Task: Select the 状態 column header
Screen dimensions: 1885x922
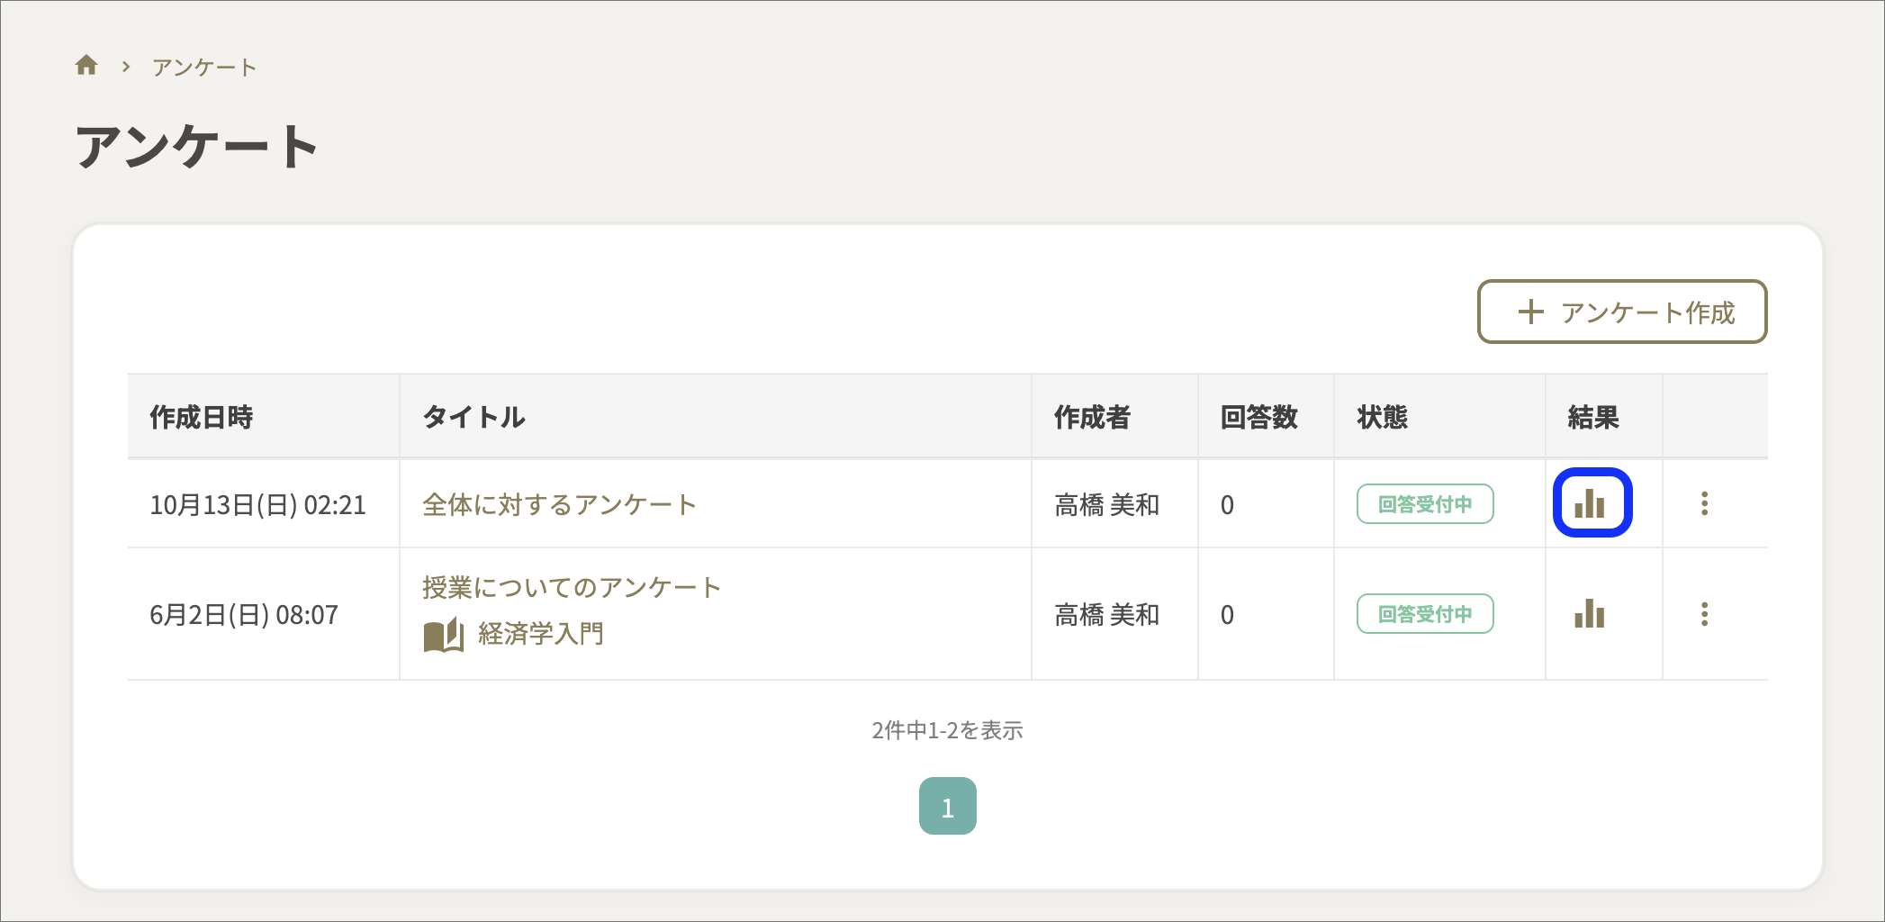Action: (x=1380, y=416)
